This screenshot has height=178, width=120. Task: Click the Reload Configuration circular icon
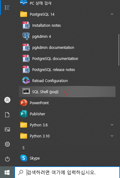pos(26,80)
